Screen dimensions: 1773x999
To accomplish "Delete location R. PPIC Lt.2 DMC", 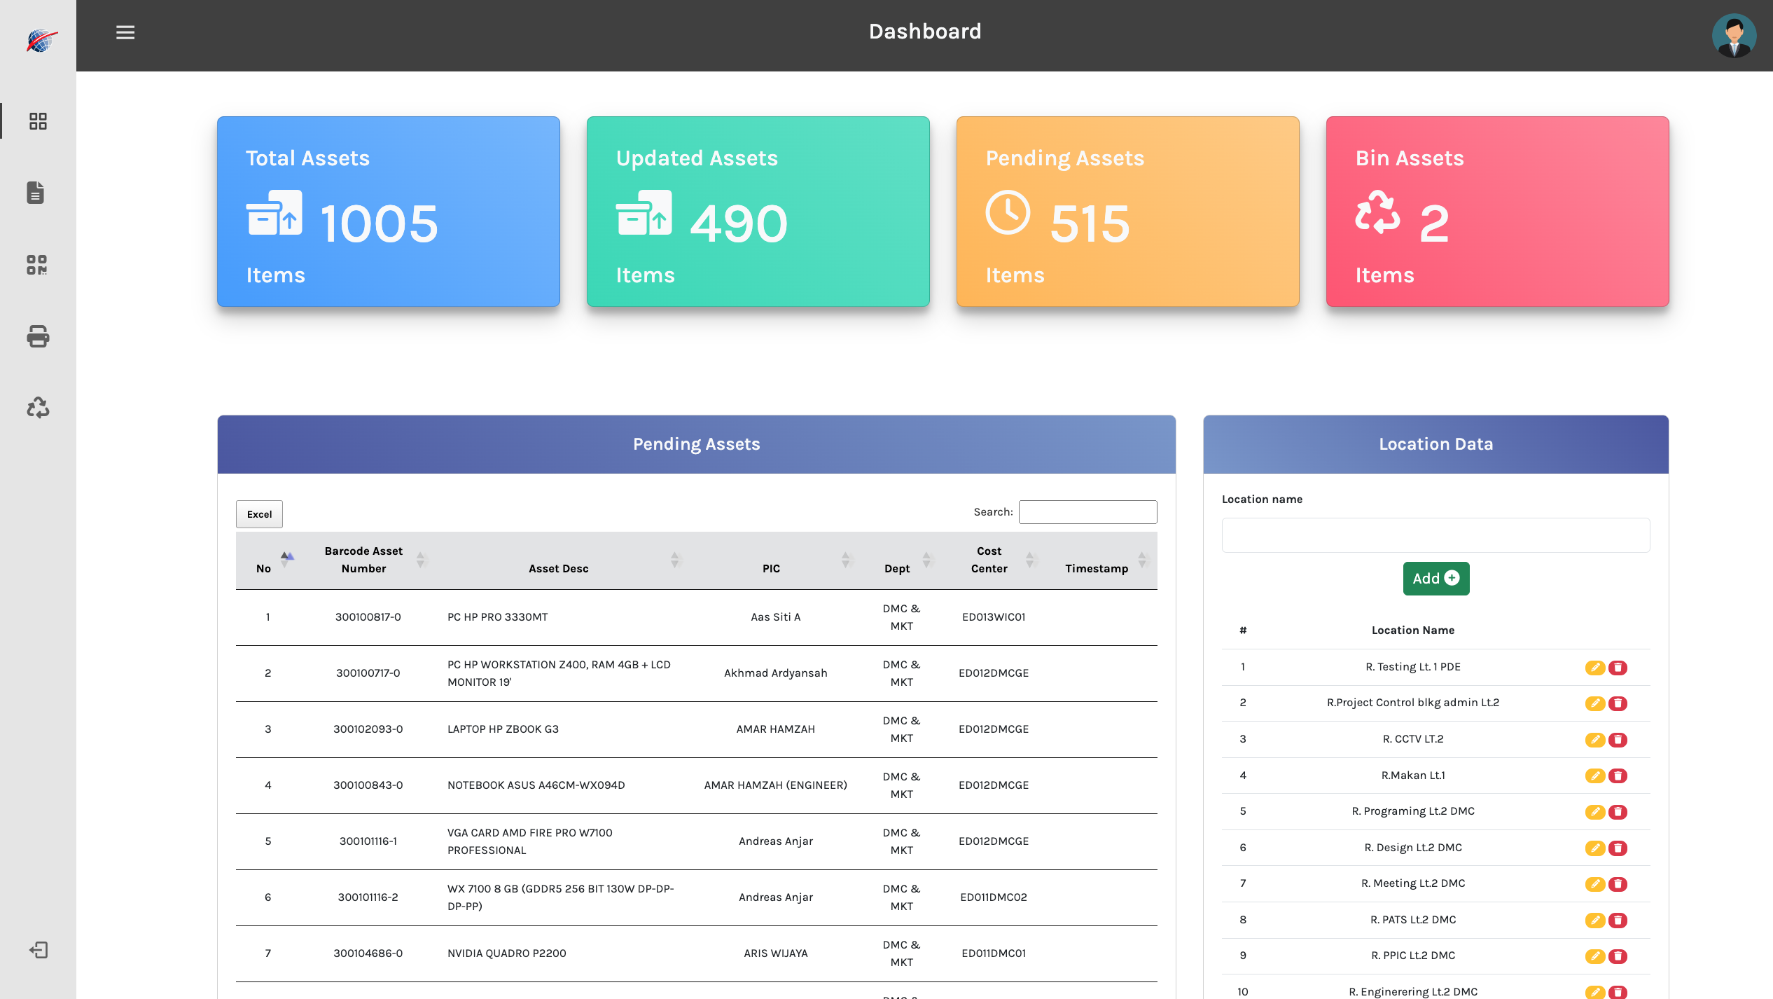I will tap(1618, 956).
